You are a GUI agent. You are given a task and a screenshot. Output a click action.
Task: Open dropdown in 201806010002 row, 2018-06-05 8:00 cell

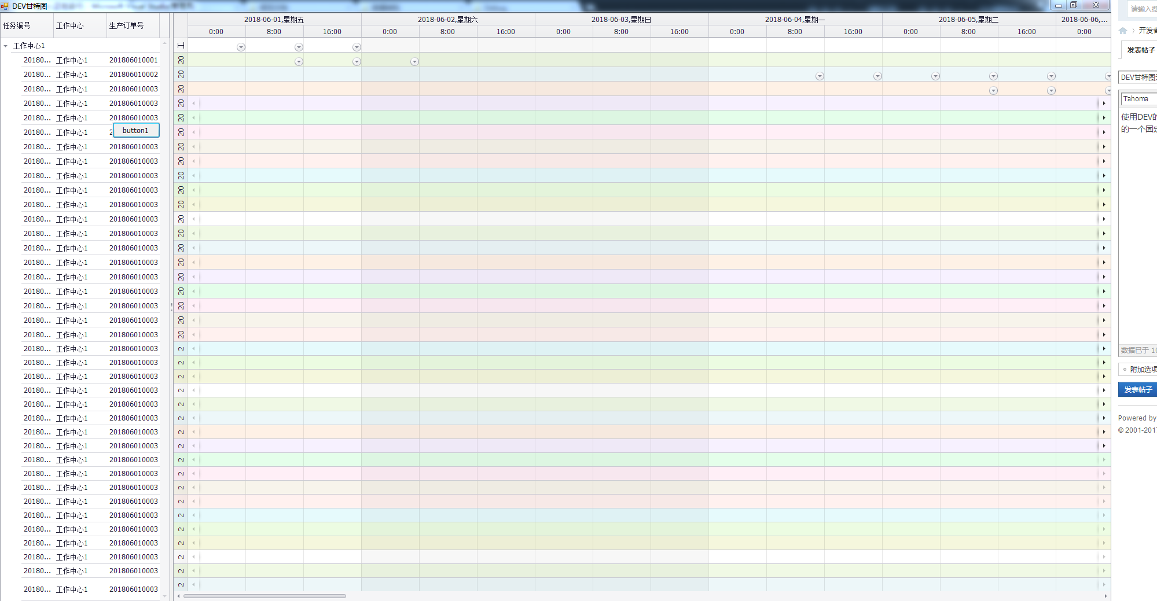tap(993, 76)
